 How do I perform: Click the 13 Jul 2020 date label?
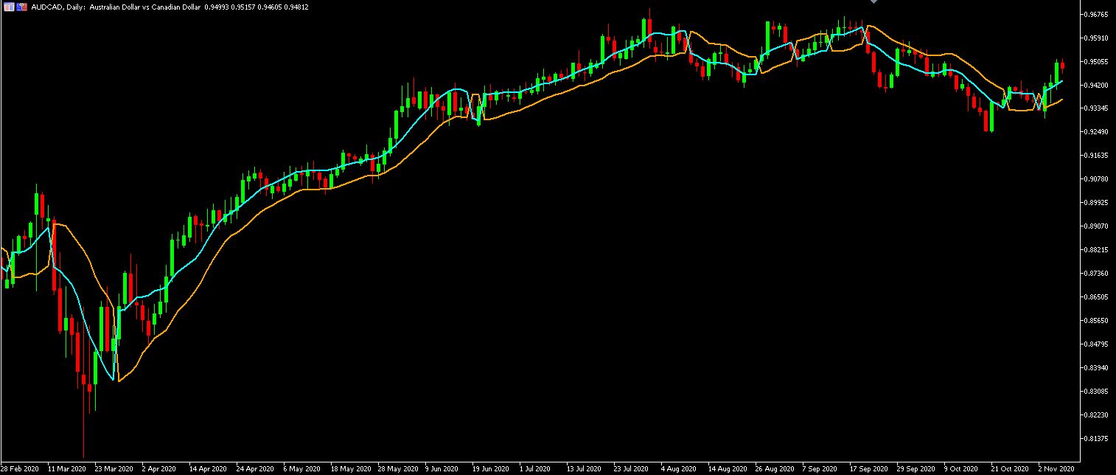point(583,468)
